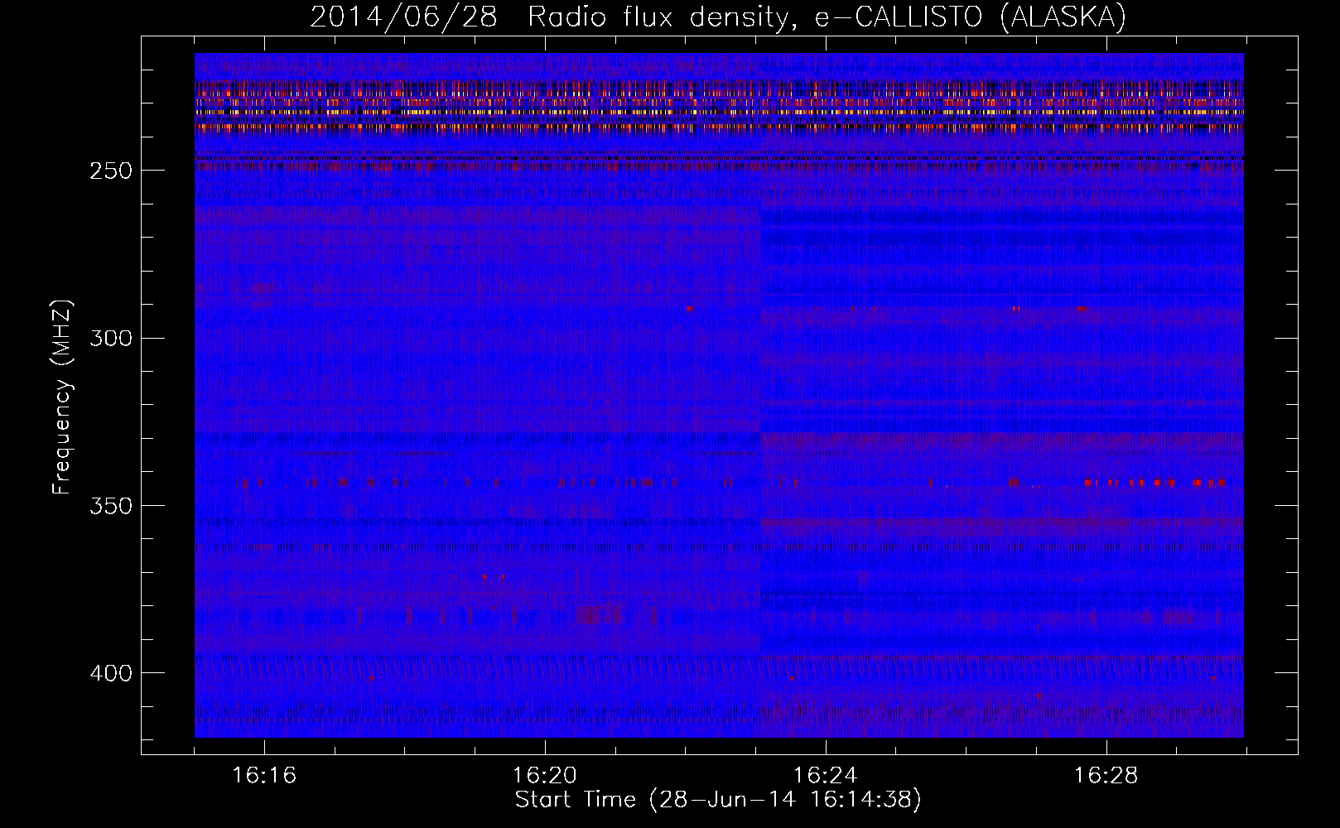Viewport: 1340px width, 828px height.
Task: Click the 16:20 time tick label
Action: (545, 776)
